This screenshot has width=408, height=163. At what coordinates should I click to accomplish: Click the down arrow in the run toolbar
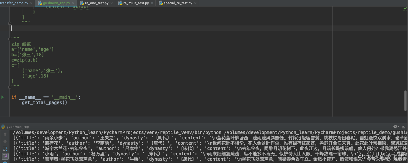(x=5, y=141)
